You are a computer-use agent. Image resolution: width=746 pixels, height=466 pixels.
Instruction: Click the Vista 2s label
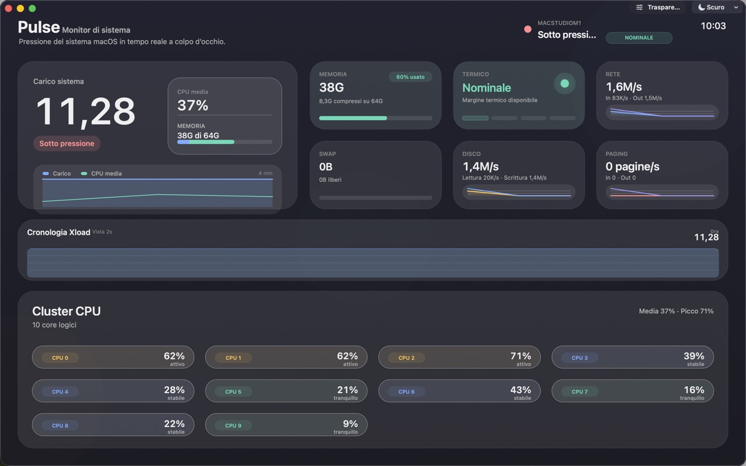tap(102, 232)
